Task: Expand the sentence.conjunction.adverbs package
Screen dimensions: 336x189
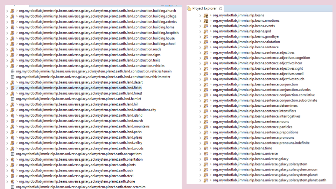Action: point(200,90)
